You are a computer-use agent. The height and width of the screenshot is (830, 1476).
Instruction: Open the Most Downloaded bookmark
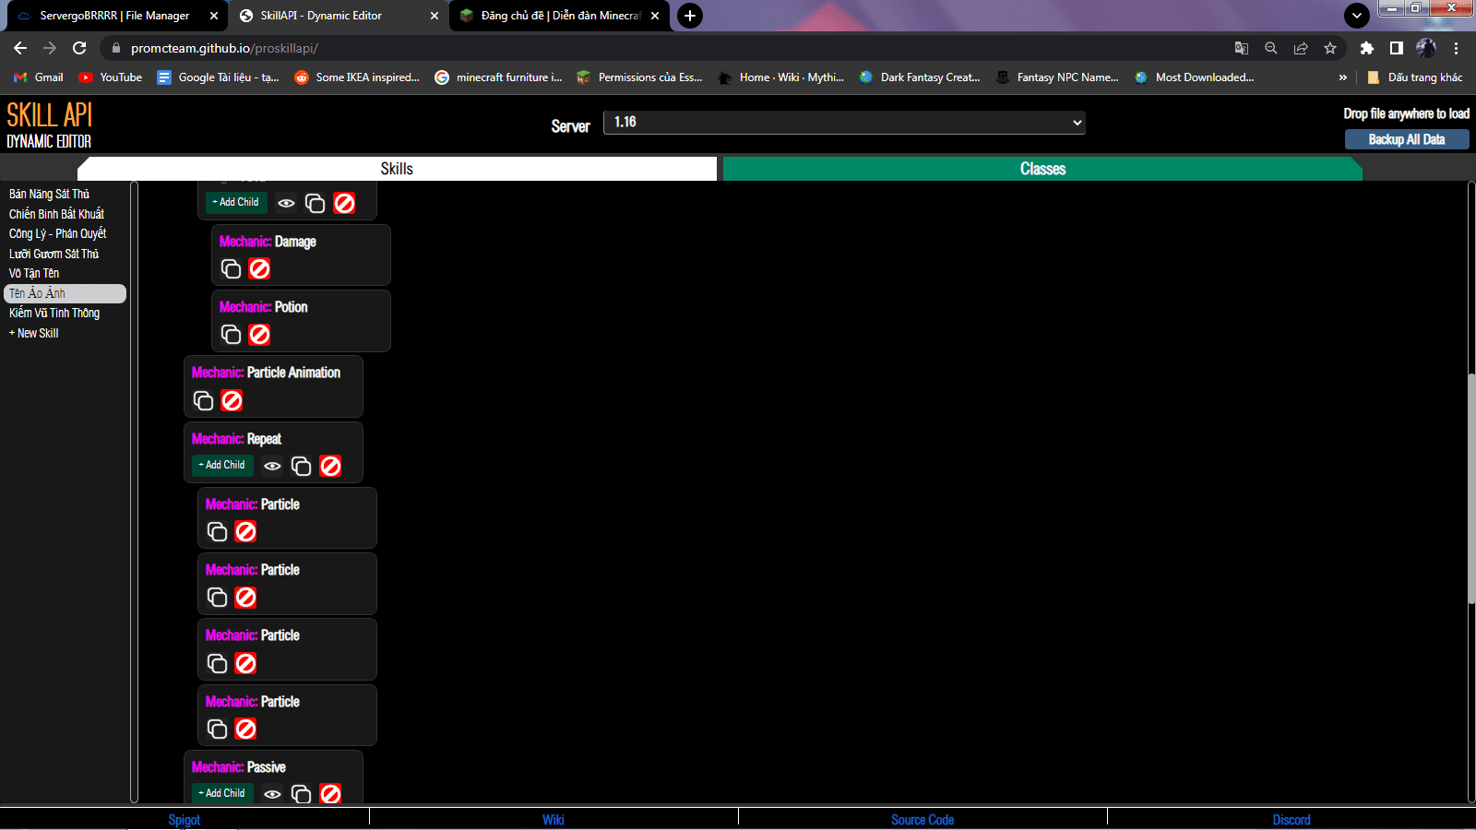point(1195,77)
